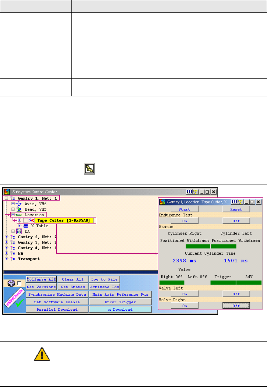The height and width of the screenshot is (387, 267).
Task: Click the Transport node icon
Action: [x=12, y=259]
